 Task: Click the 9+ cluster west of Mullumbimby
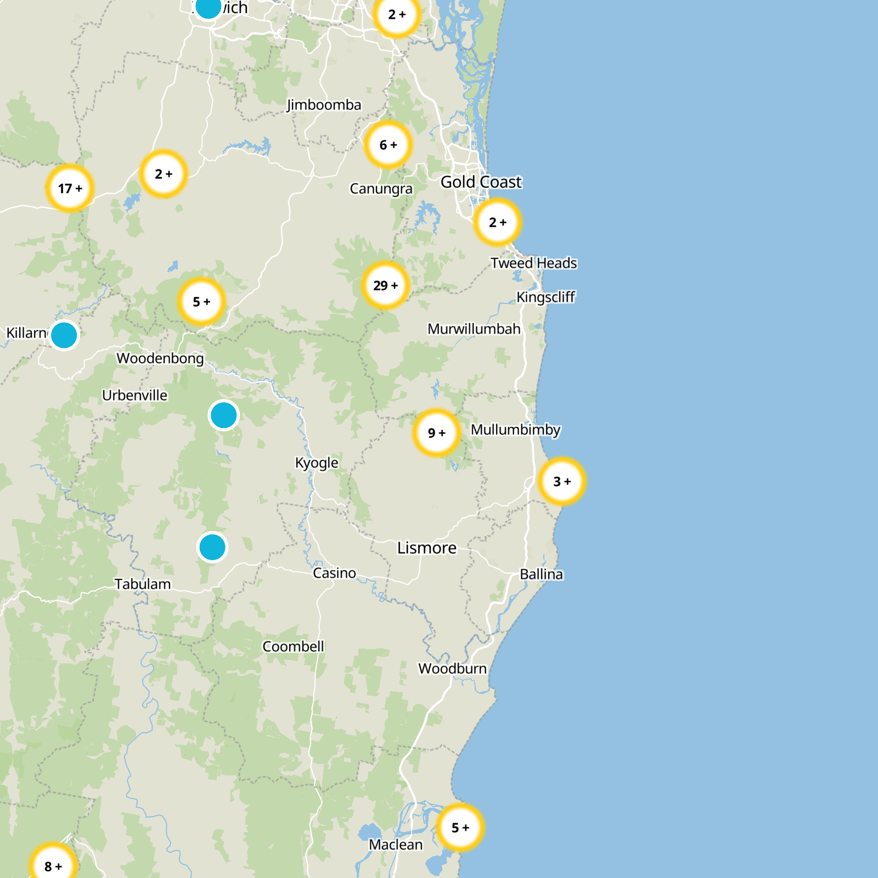(x=437, y=434)
